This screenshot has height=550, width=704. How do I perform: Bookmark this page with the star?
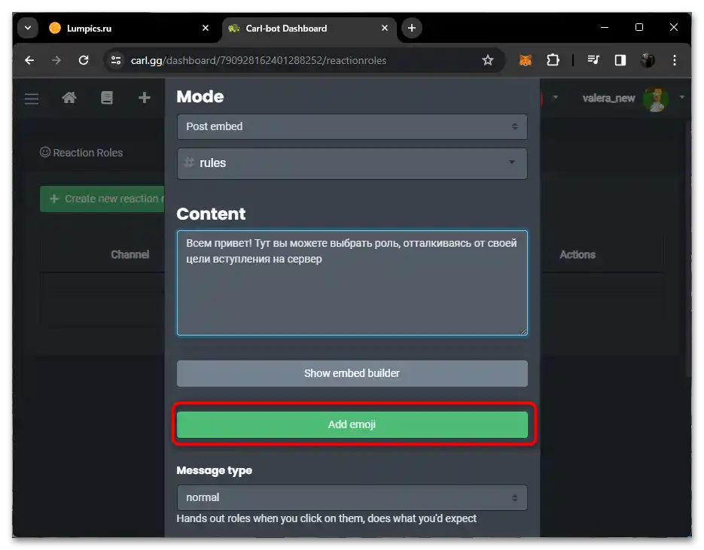[488, 60]
